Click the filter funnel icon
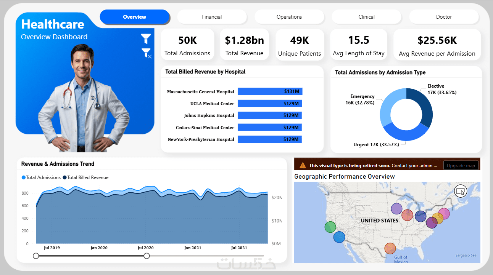 146,38
